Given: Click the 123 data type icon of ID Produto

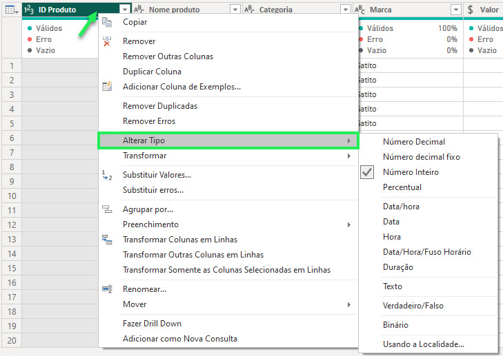Looking at the screenshot, I should pos(29,10).
